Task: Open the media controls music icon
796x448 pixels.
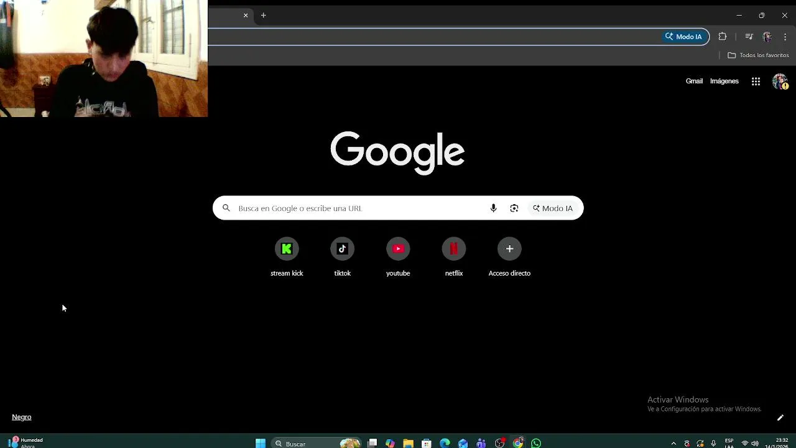Action: point(749,37)
